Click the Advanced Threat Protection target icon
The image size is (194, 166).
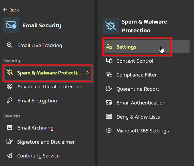(x=9, y=86)
